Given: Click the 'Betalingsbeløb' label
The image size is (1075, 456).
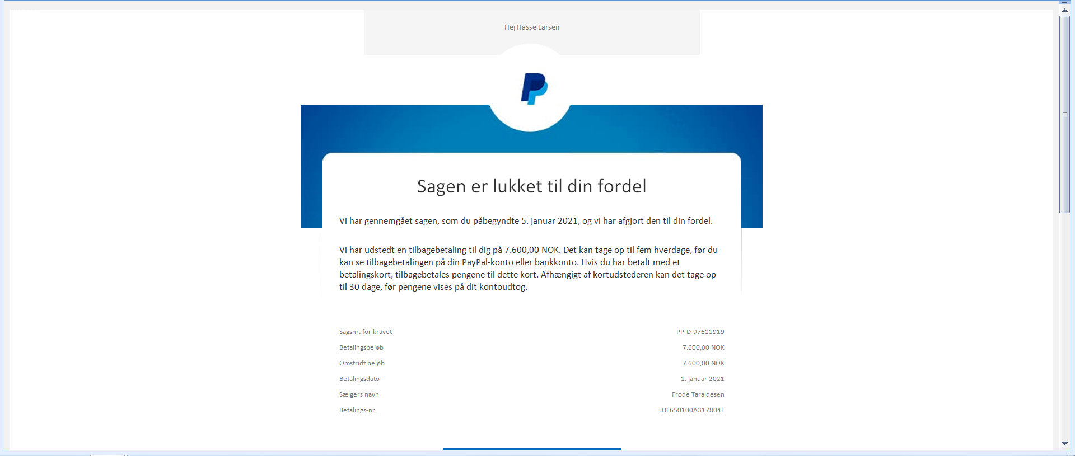Looking at the screenshot, I should pos(361,347).
